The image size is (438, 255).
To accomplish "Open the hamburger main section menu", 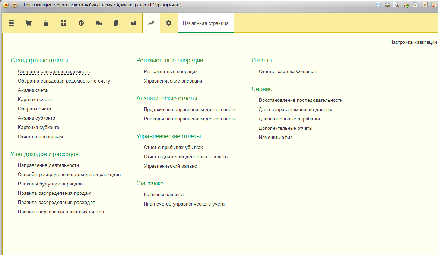I will click(11, 23).
